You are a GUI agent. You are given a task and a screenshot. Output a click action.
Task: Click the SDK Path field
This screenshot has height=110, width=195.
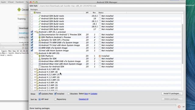pos(112,6)
